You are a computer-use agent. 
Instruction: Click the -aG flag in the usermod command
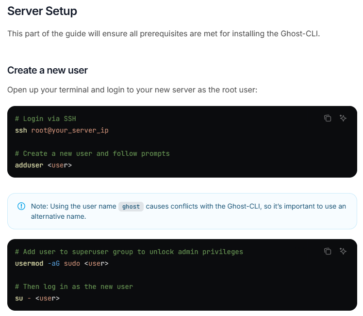point(53,263)
